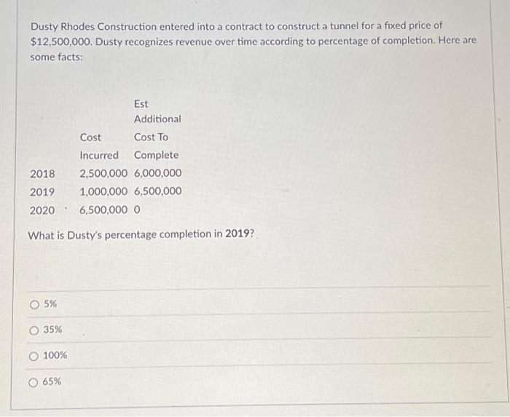The height and width of the screenshot is (417, 510).
Task: Choose the 100% answer radio button
Action: [x=35, y=356]
